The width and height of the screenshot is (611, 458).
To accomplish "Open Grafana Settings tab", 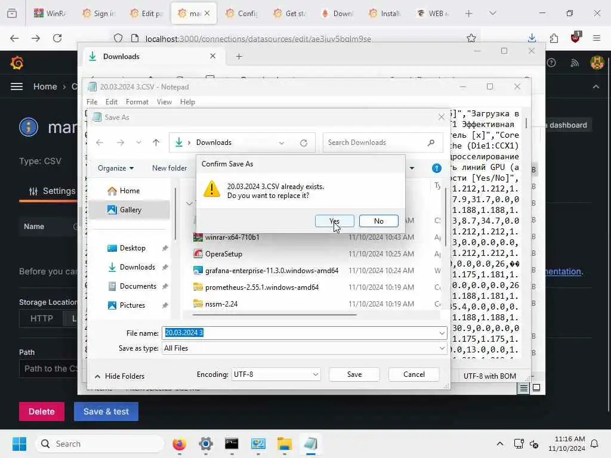I will pos(53,191).
